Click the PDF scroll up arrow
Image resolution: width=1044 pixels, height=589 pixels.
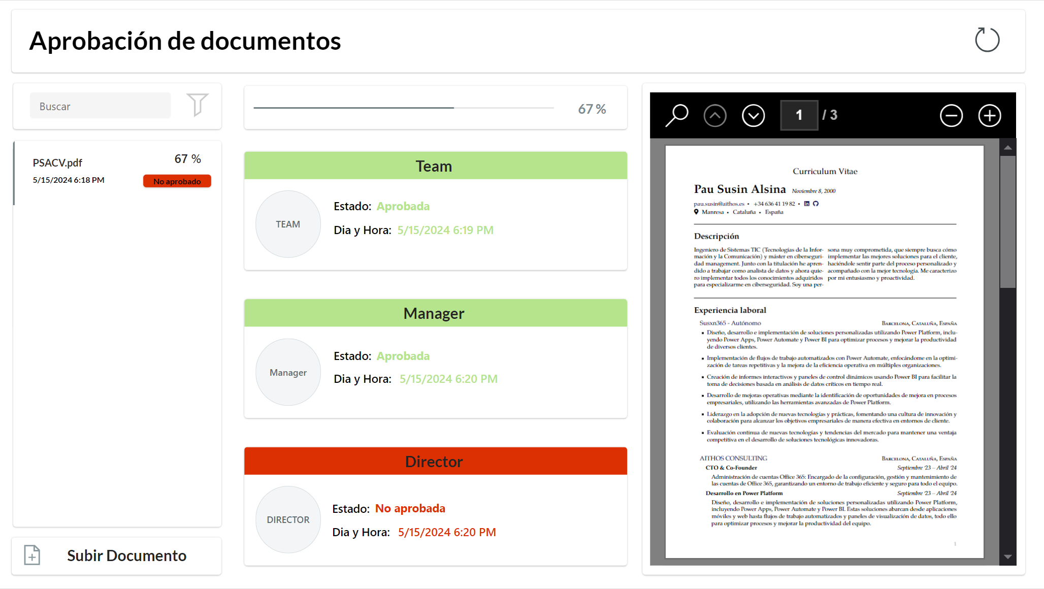pos(1007,148)
